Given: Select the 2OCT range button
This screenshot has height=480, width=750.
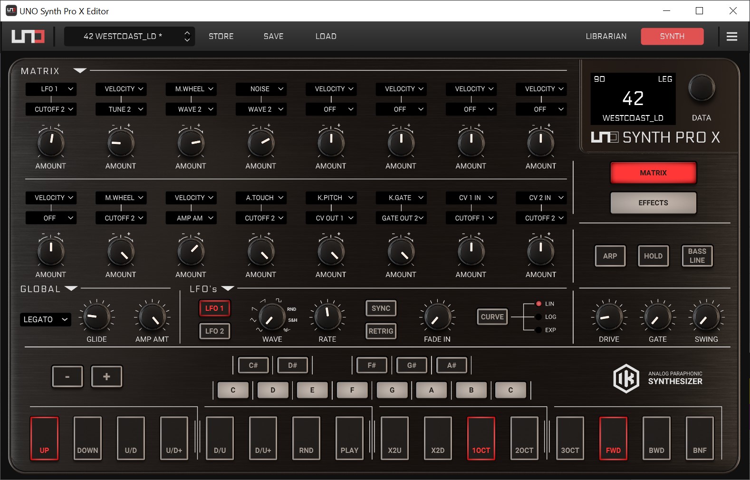Looking at the screenshot, I should click(524, 438).
